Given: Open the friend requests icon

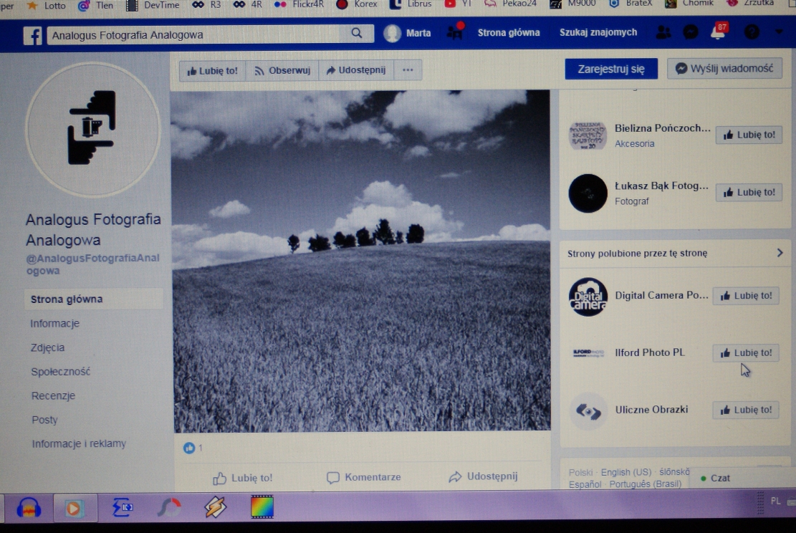Looking at the screenshot, I should tap(663, 32).
